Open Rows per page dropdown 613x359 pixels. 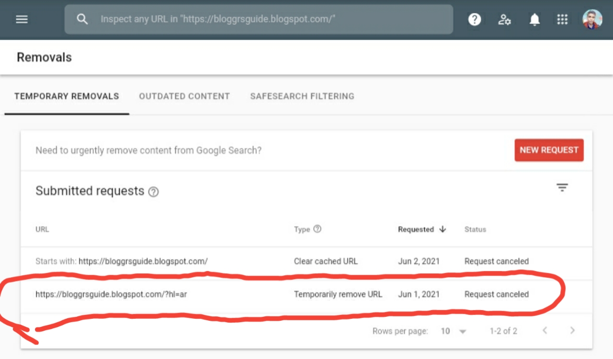tap(453, 331)
